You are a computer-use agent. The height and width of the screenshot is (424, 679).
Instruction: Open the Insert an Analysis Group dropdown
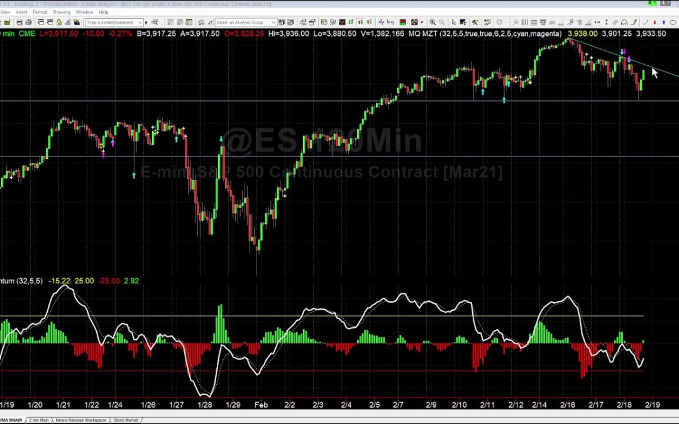[273, 22]
